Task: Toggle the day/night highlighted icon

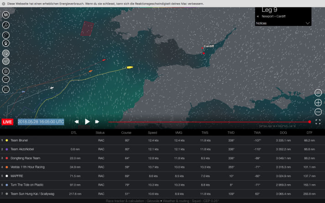Action: [x=6, y=53]
